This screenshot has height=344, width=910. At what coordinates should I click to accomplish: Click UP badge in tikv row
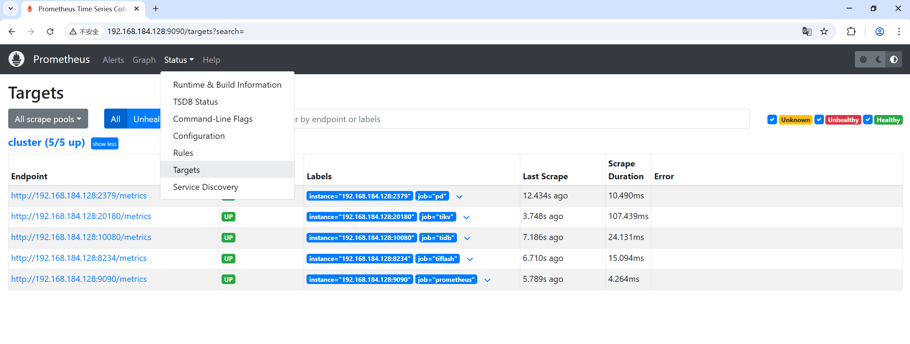coord(228,217)
